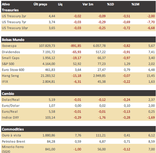Select the Bolsas Mundo section header
This screenshot has height=153, width=156.
[x=13, y=40]
